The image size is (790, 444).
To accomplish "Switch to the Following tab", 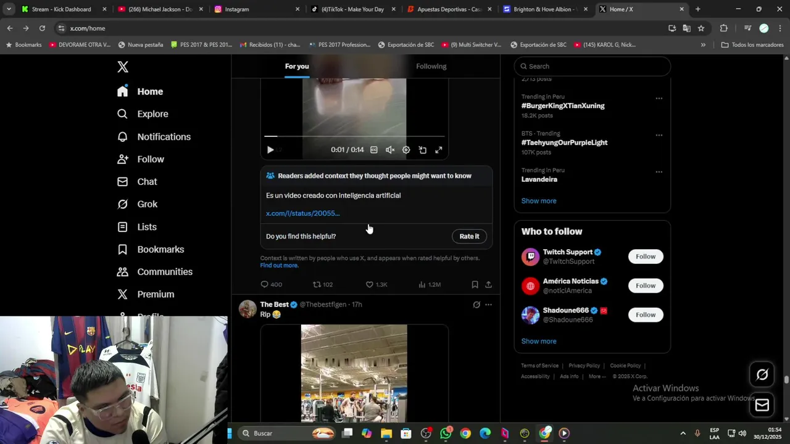I will 431,66.
